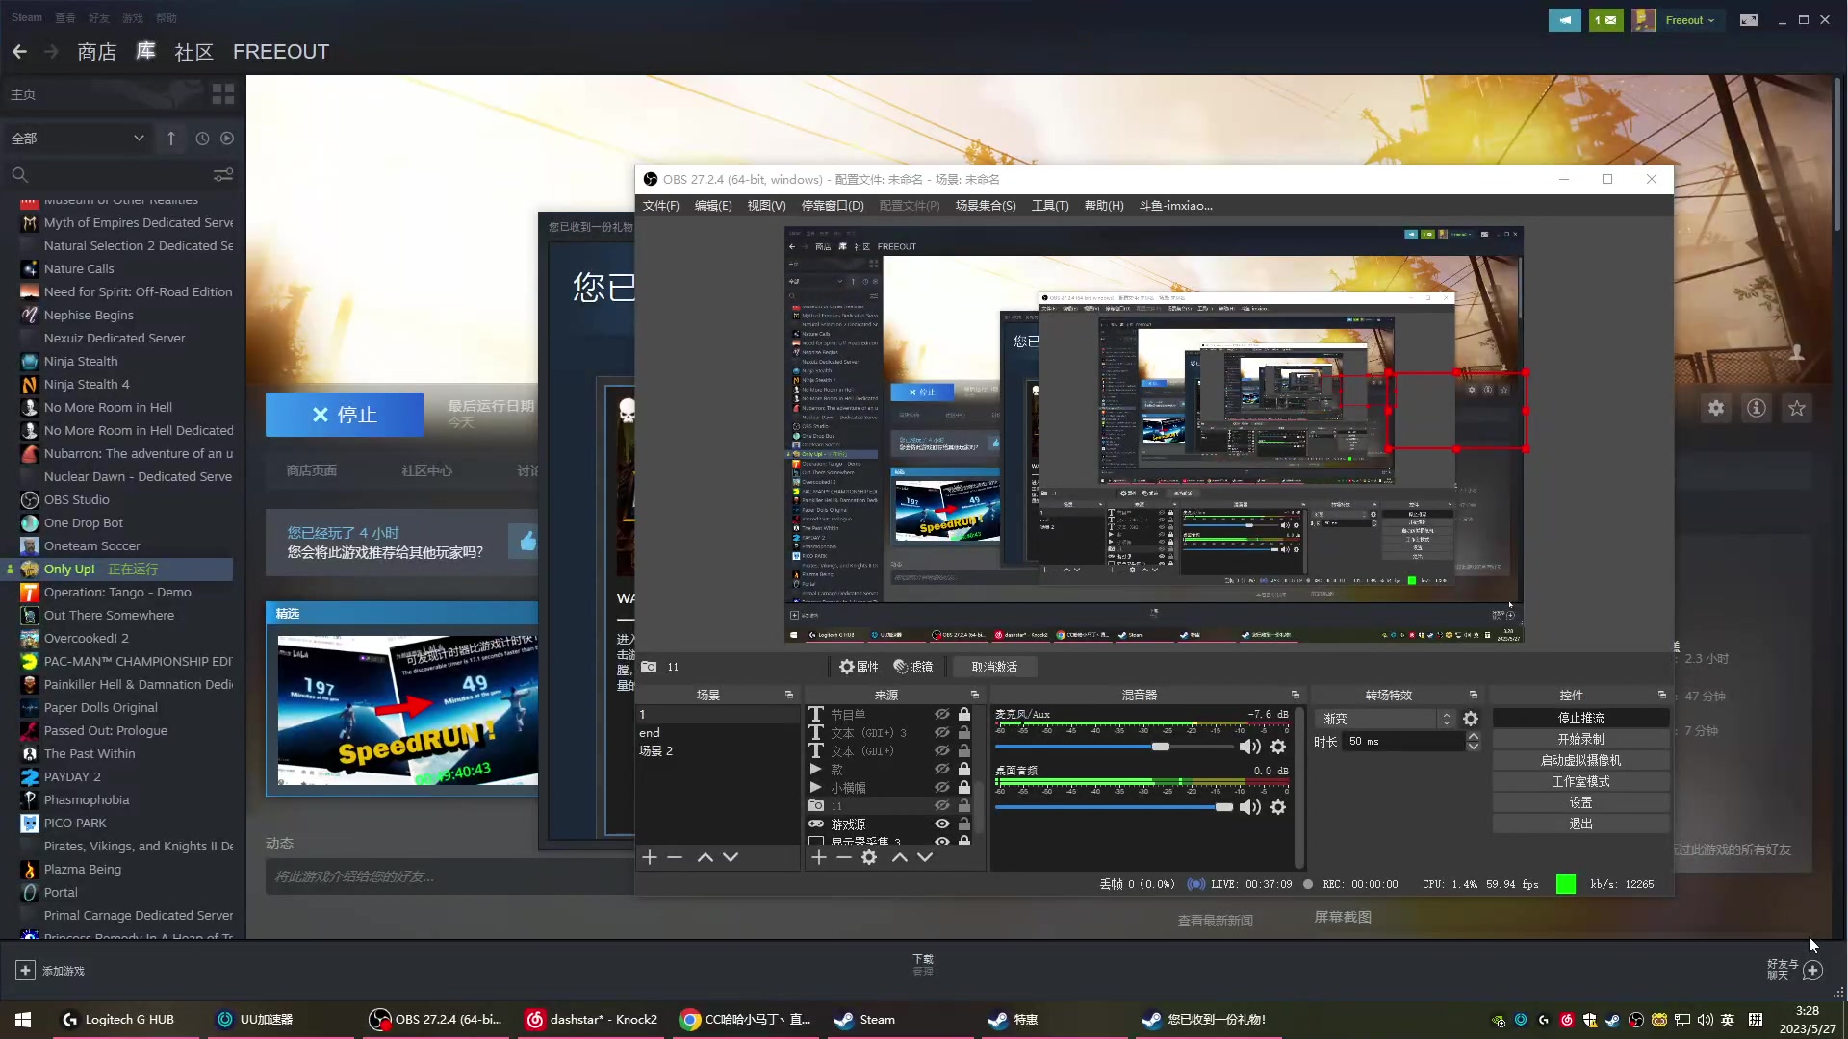Open 场景集合(S) menu

point(985,206)
